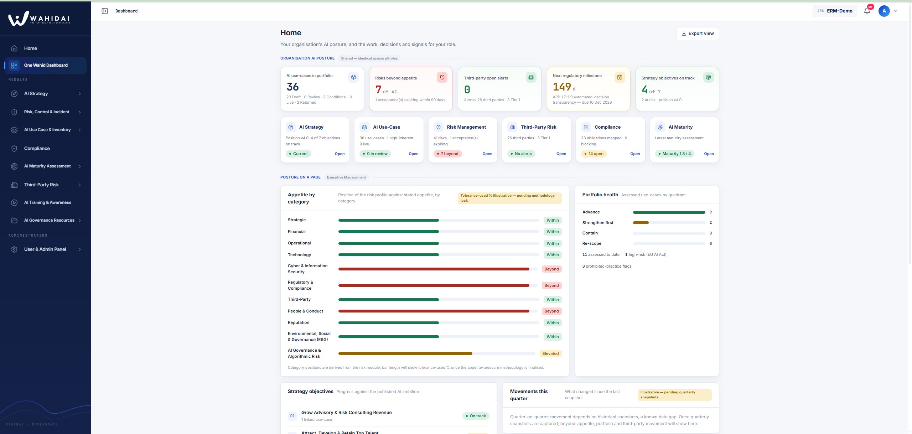Click 'Grow Advisory & Risk Consulting Revenue' objective
This screenshot has width=912, height=434.
pyautogui.click(x=346, y=413)
